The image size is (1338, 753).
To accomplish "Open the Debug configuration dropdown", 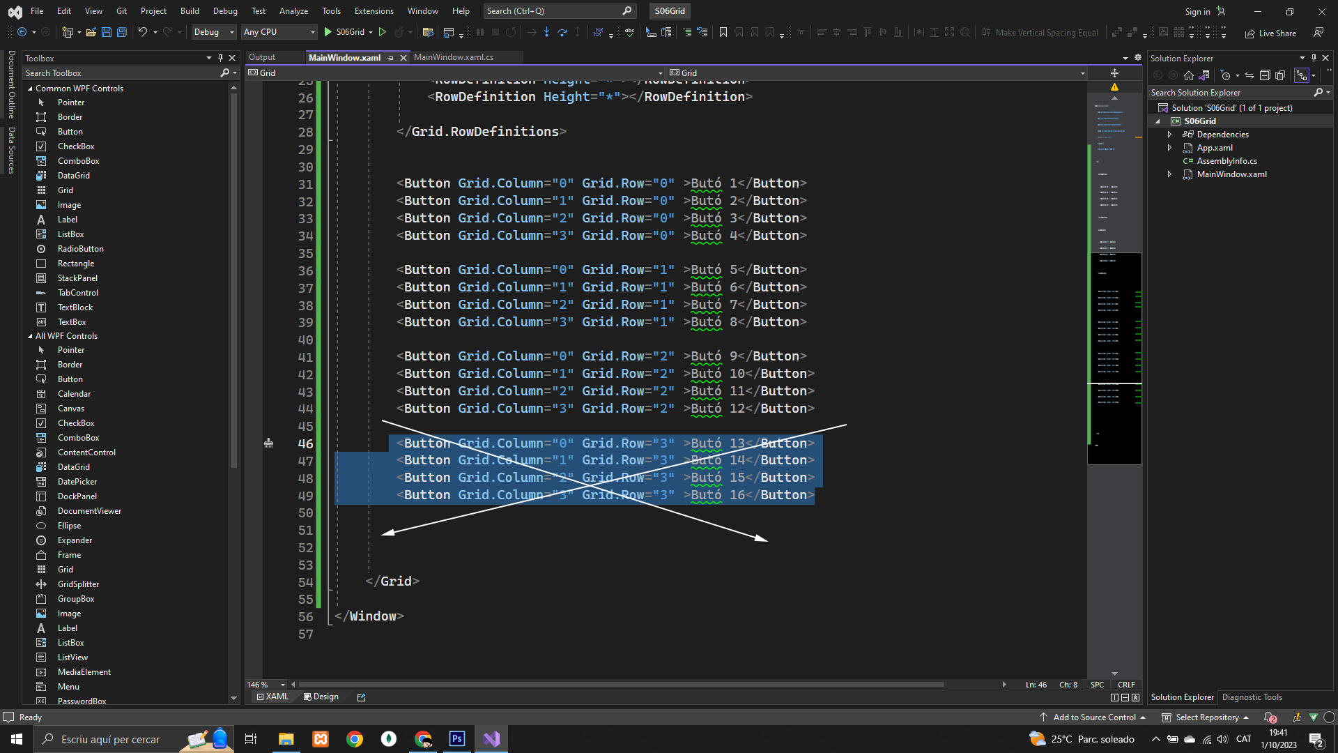I will (214, 32).
